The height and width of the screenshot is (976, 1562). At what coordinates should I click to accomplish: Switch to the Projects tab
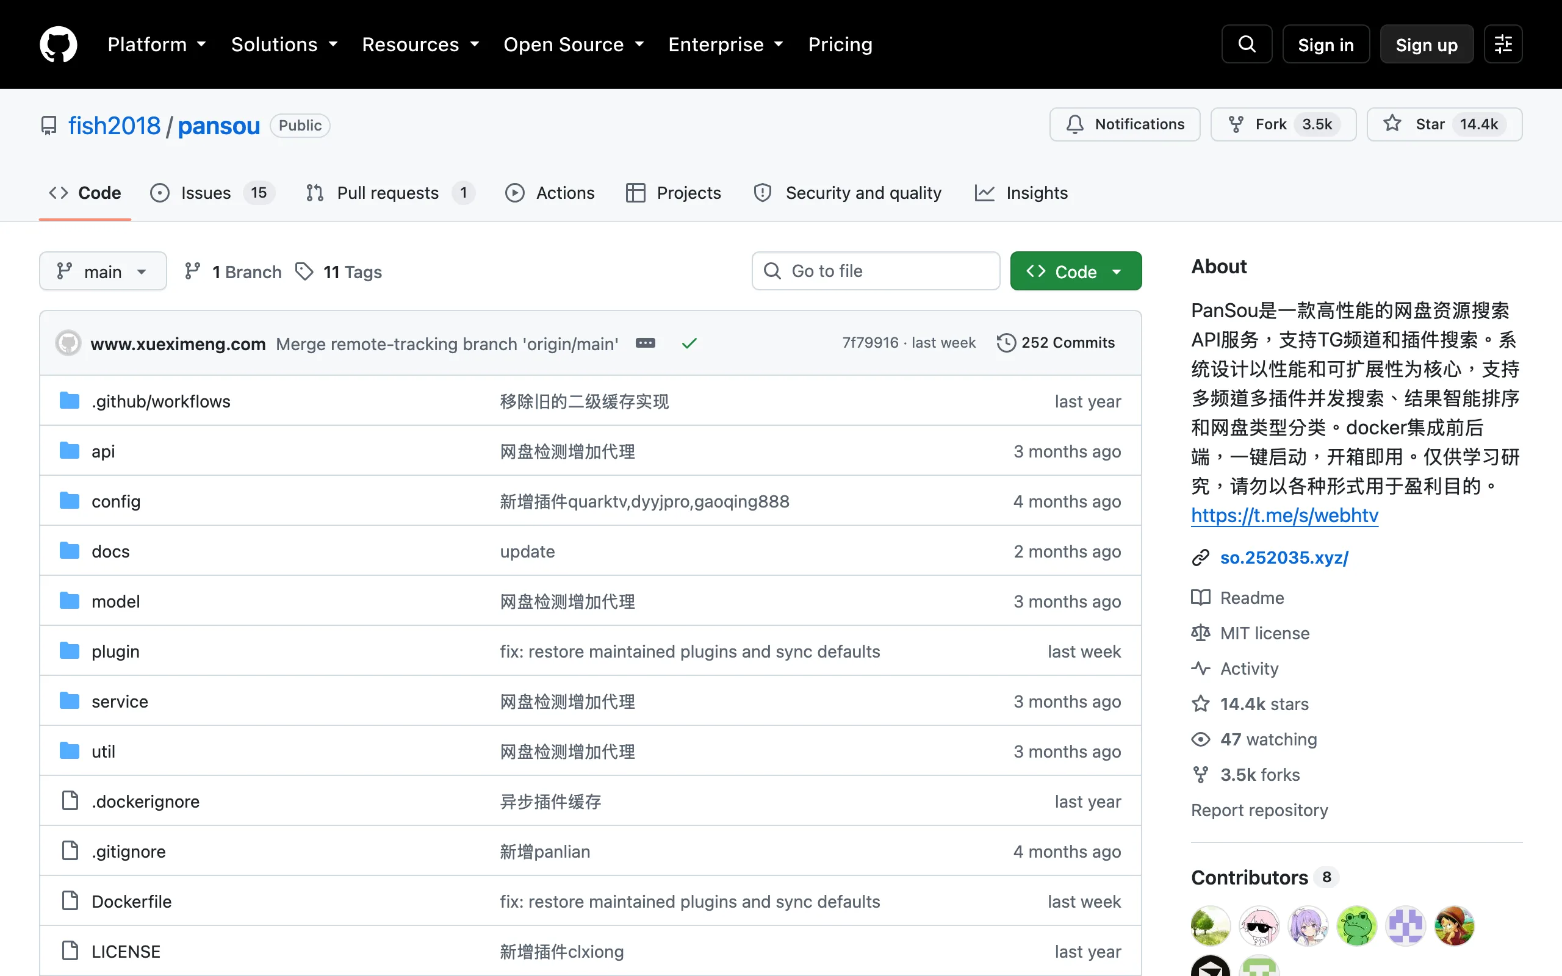click(673, 192)
